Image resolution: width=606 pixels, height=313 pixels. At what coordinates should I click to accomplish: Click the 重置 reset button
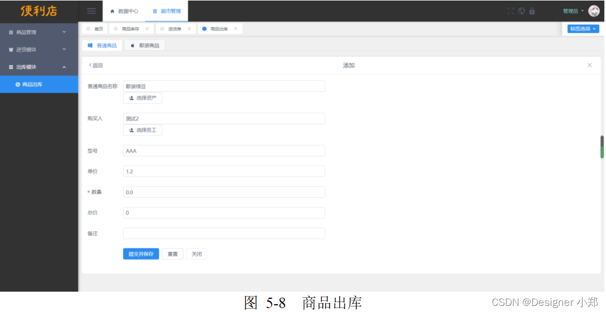[172, 254]
